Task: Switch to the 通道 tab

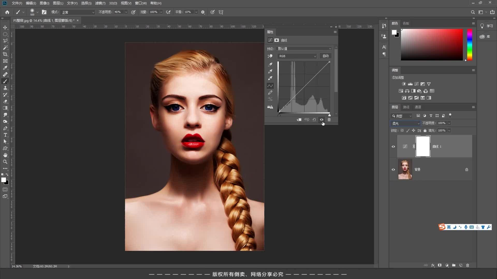Action: 418,107
